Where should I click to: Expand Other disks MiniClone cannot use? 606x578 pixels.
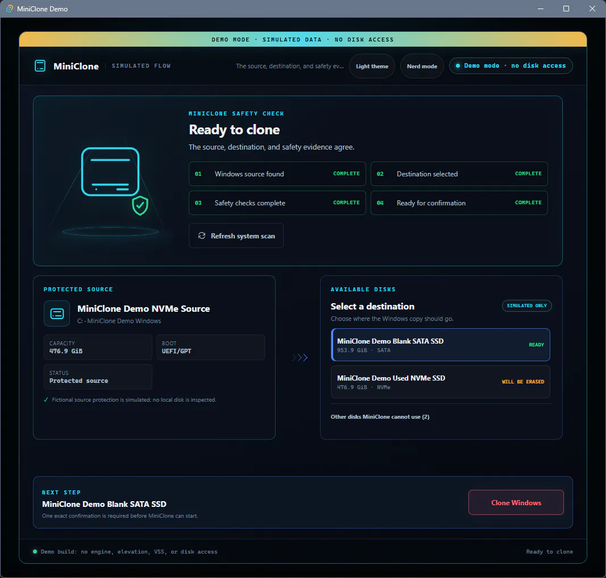click(380, 416)
